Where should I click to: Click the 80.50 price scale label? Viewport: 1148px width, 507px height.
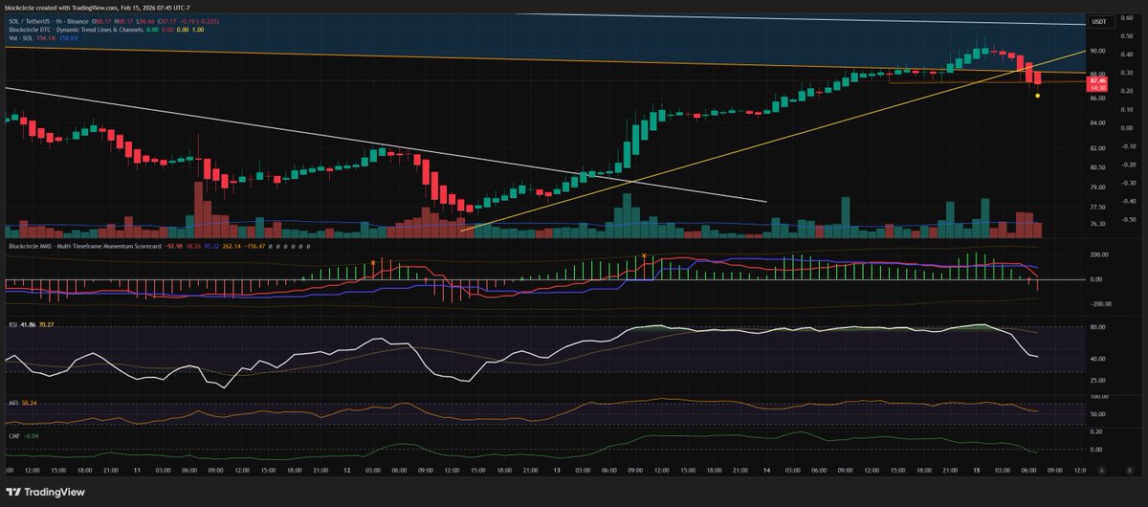pyautogui.click(x=1097, y=168)
